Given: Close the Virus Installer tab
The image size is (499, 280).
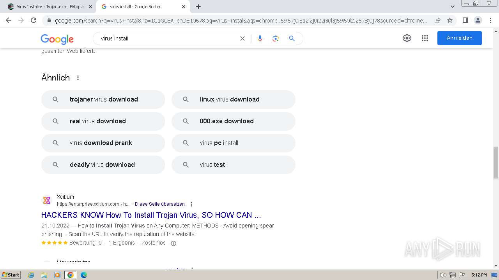Looking at the screenshot, I should tap(90, 7).
